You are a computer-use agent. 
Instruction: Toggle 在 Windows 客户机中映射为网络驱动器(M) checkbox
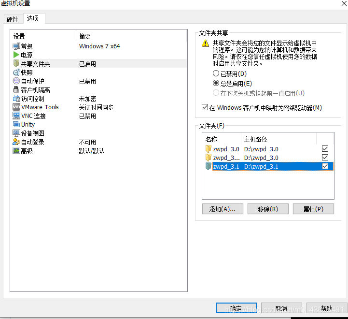[x=205, y=107]
